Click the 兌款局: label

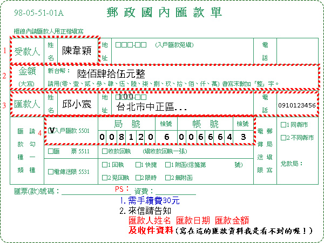pos(292,164)
